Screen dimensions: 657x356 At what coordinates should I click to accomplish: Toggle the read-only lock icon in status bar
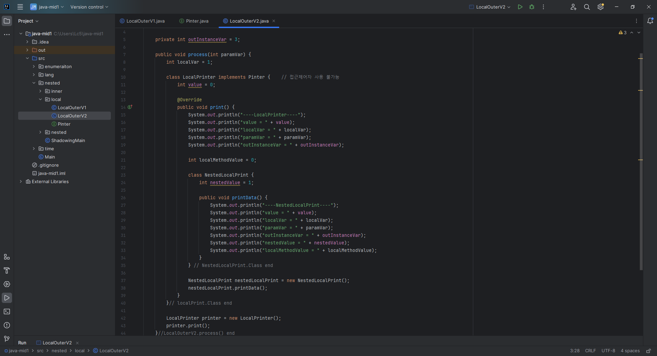point(648,351)
